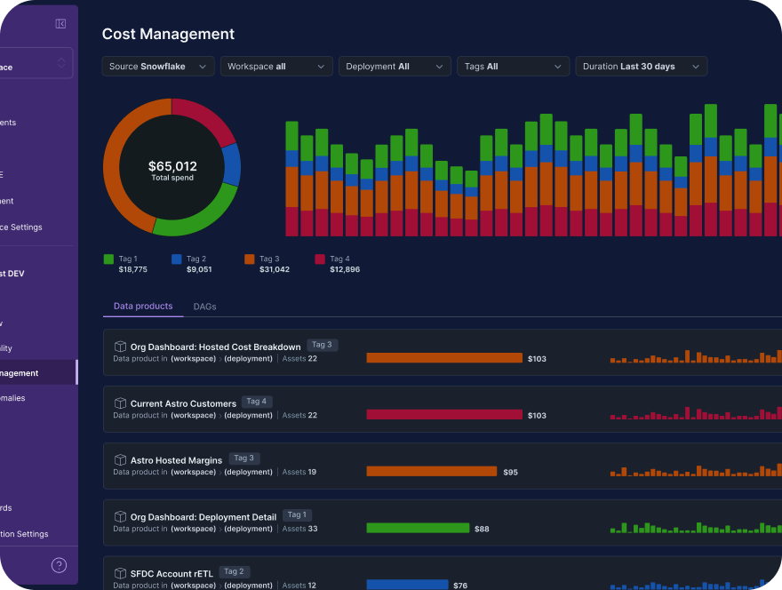
Task: Open the Source Snowflake dropdown
Action: pyautogui.click(x=158, y=67)
